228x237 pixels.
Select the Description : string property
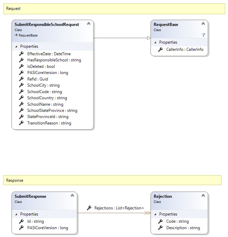[x=183, y=228]
